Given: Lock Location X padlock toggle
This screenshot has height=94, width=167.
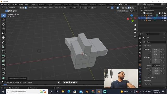Looking at the screenshot, I should 162,50.
